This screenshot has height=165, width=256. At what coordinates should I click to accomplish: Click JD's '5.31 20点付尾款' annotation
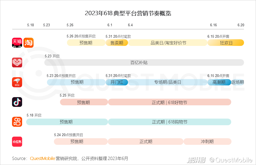coord(118,76)
